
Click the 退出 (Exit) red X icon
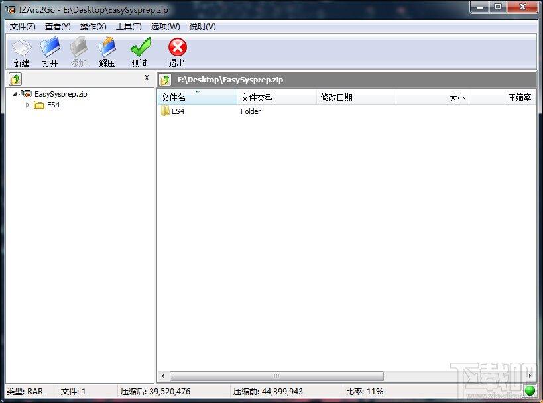[177, 48]
